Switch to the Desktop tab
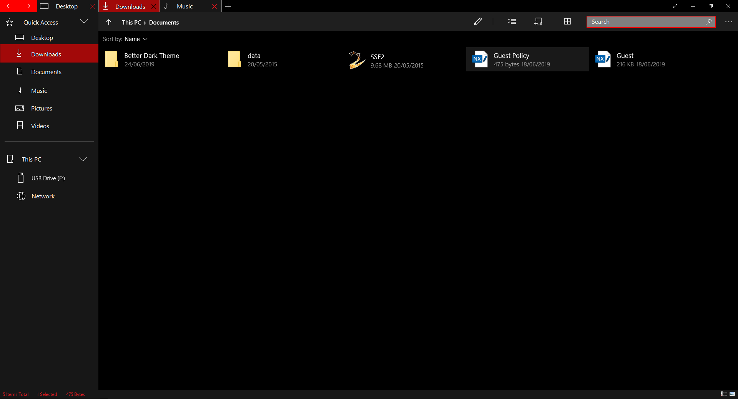The width and height of the screenshot is (738, 399). 66,6
